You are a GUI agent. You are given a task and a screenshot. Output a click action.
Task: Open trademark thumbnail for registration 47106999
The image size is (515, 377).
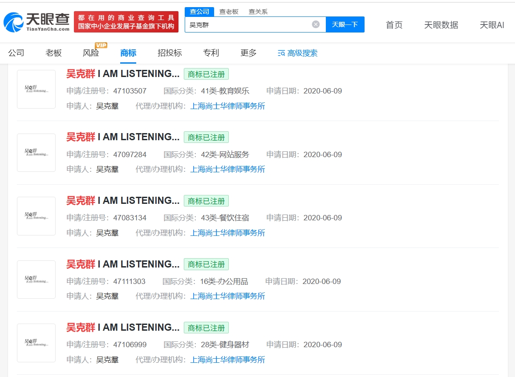[x=36, y=343]
